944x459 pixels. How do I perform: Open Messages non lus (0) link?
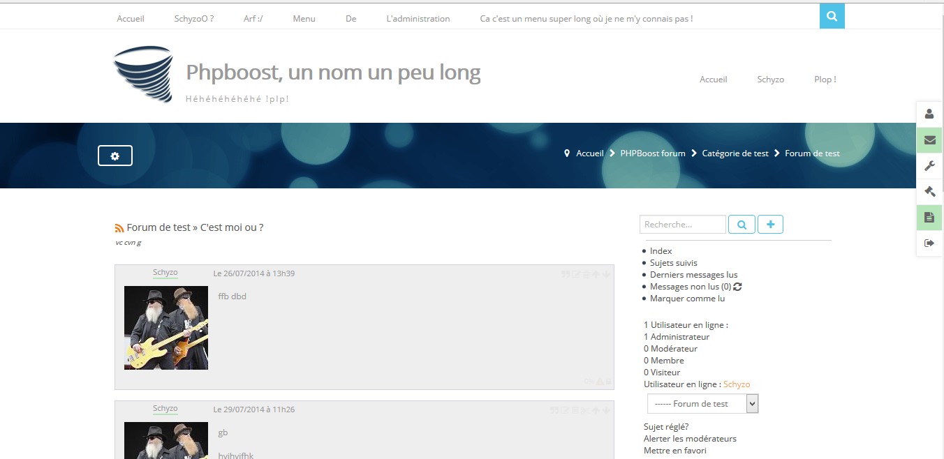[x=691, y=287]
